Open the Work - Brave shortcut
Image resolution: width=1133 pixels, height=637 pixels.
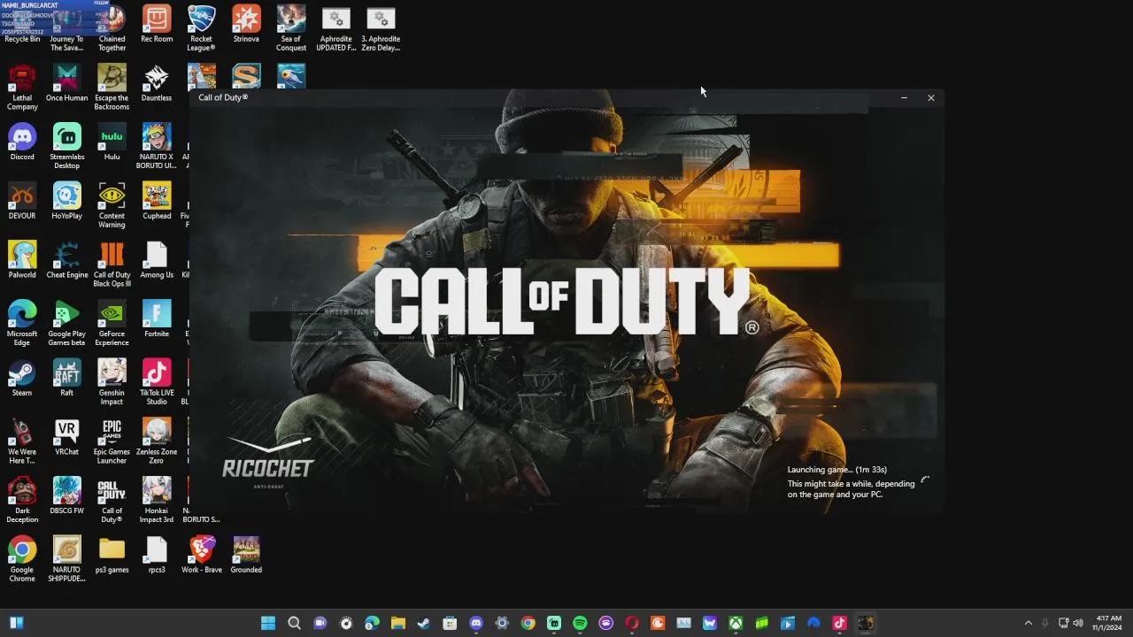pyautogui.click(x=202, y=556)
